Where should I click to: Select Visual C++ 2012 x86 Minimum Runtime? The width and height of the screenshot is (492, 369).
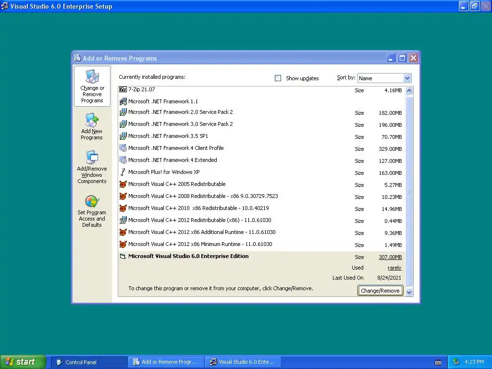(x=262, y=245)
